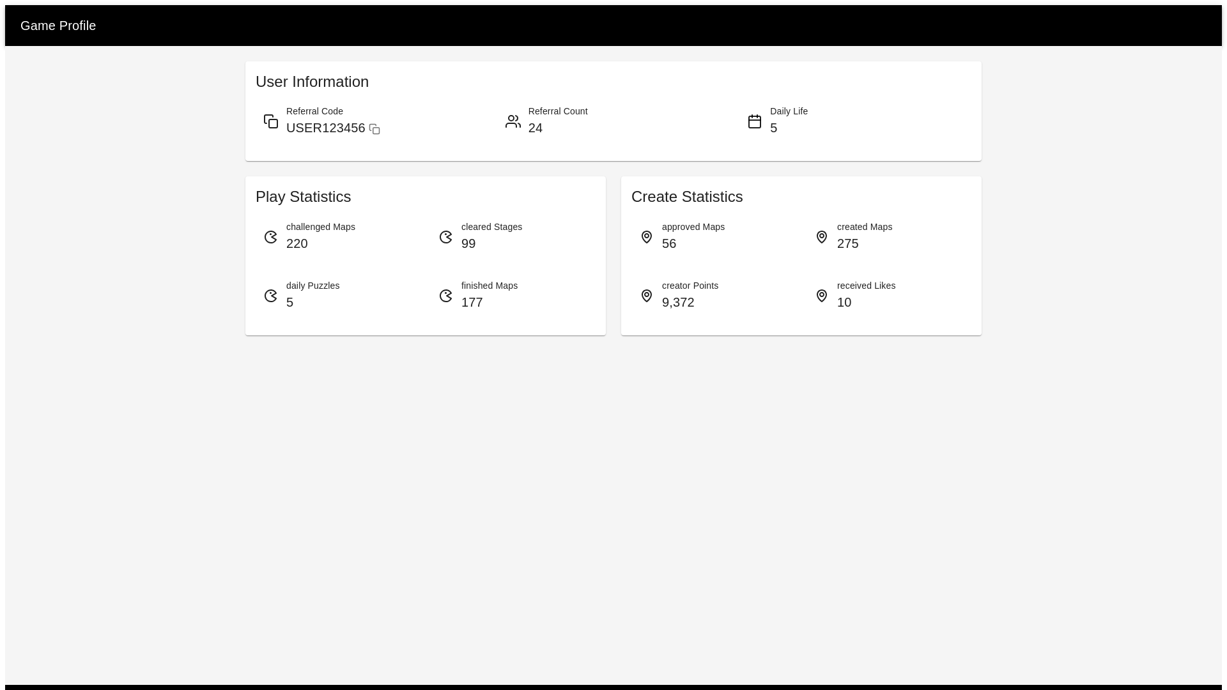
Task: Click the clock icon beside daily Puzzles
Action: tap(270, 296)
